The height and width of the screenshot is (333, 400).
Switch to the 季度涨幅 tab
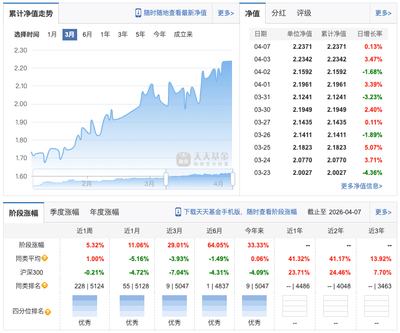pyautogui.click(x=65, y=212)
